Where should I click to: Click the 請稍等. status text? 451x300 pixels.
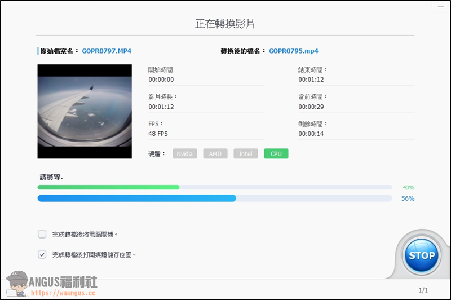point(51,177)
